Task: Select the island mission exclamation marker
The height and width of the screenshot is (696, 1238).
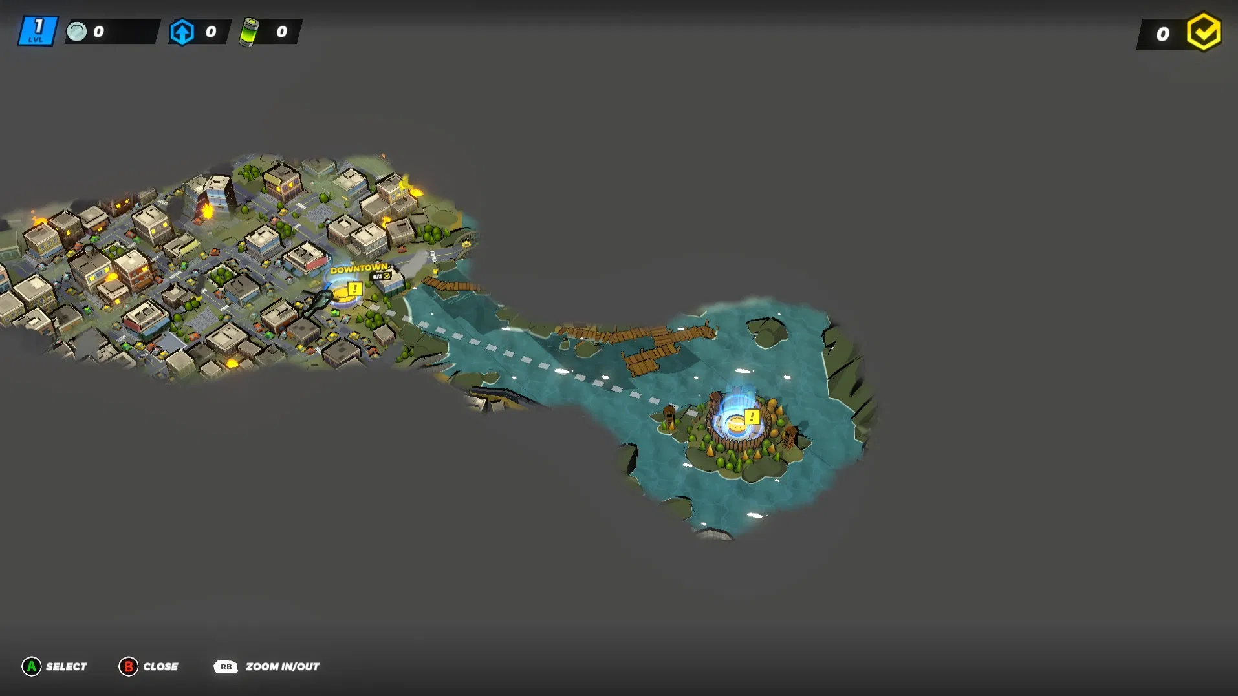Action: coord(752,417)
